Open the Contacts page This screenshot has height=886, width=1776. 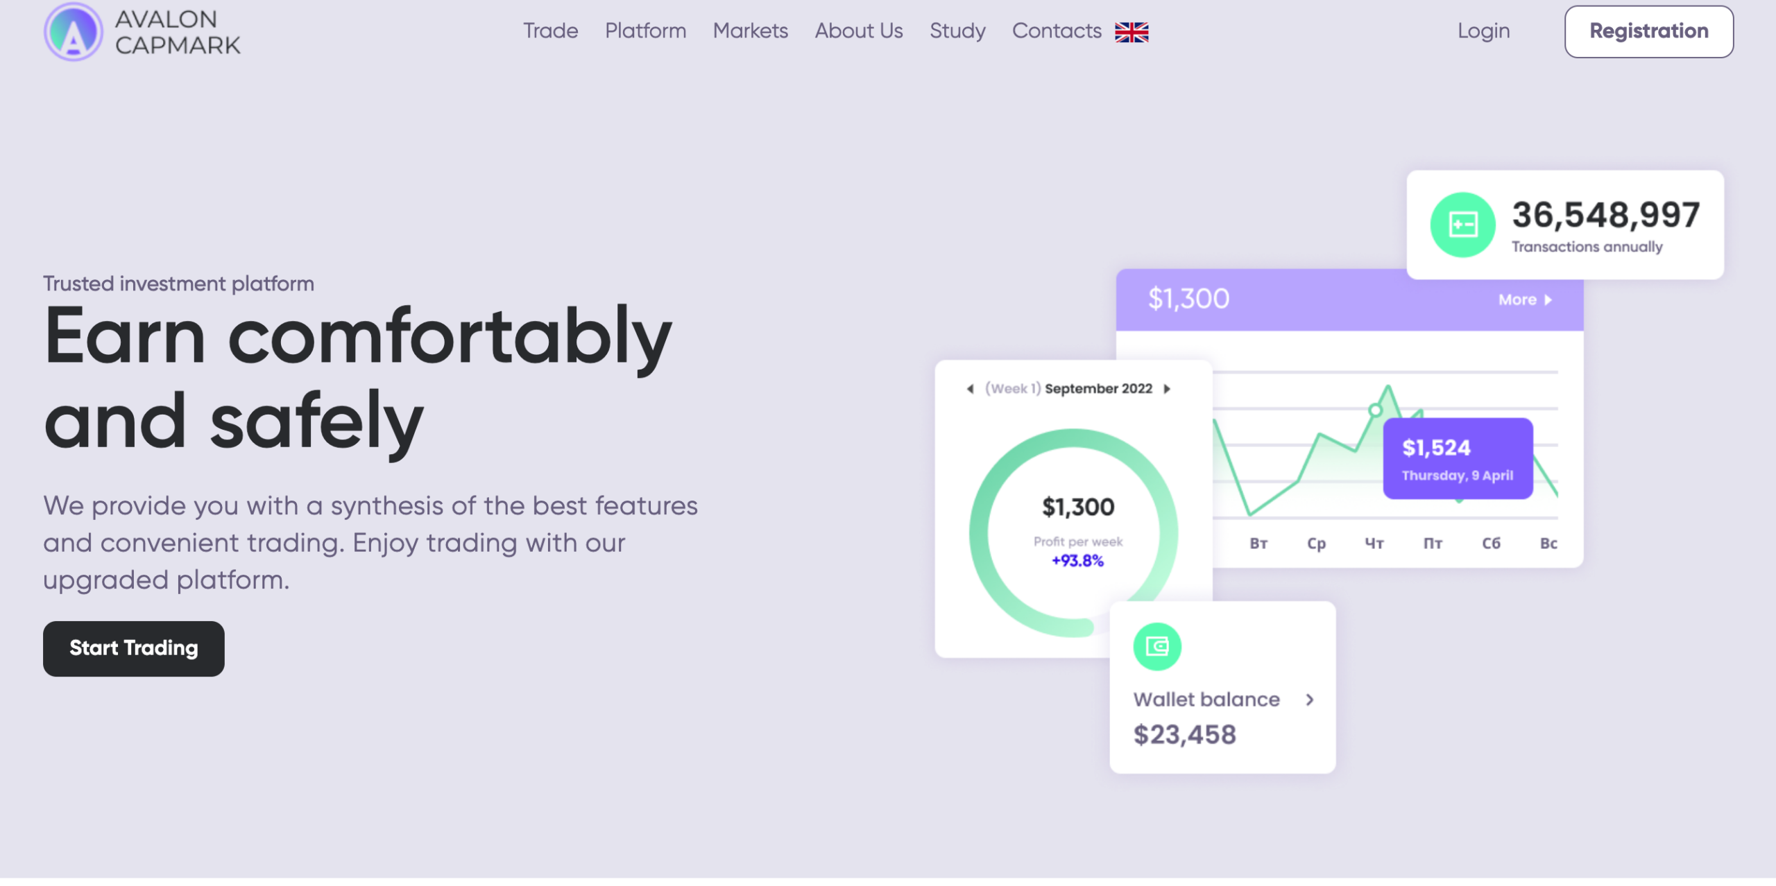pyautogui.click(x=1056, y=31)
